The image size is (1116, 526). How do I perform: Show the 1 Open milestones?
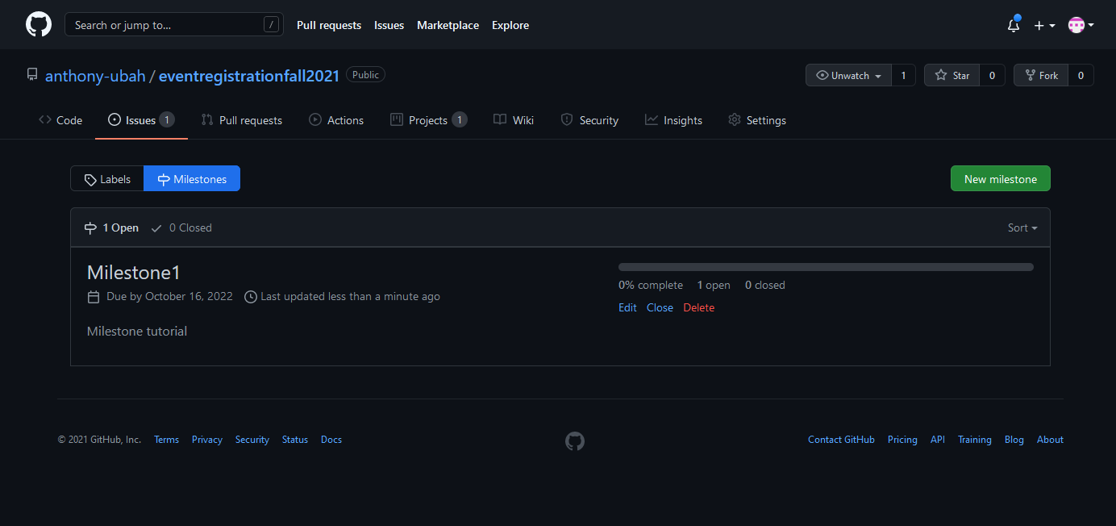pyautogui.click(x=112, y=228)
